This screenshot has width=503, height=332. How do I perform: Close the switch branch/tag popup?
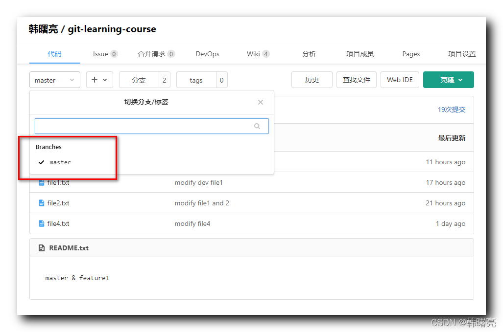[261, 102]
